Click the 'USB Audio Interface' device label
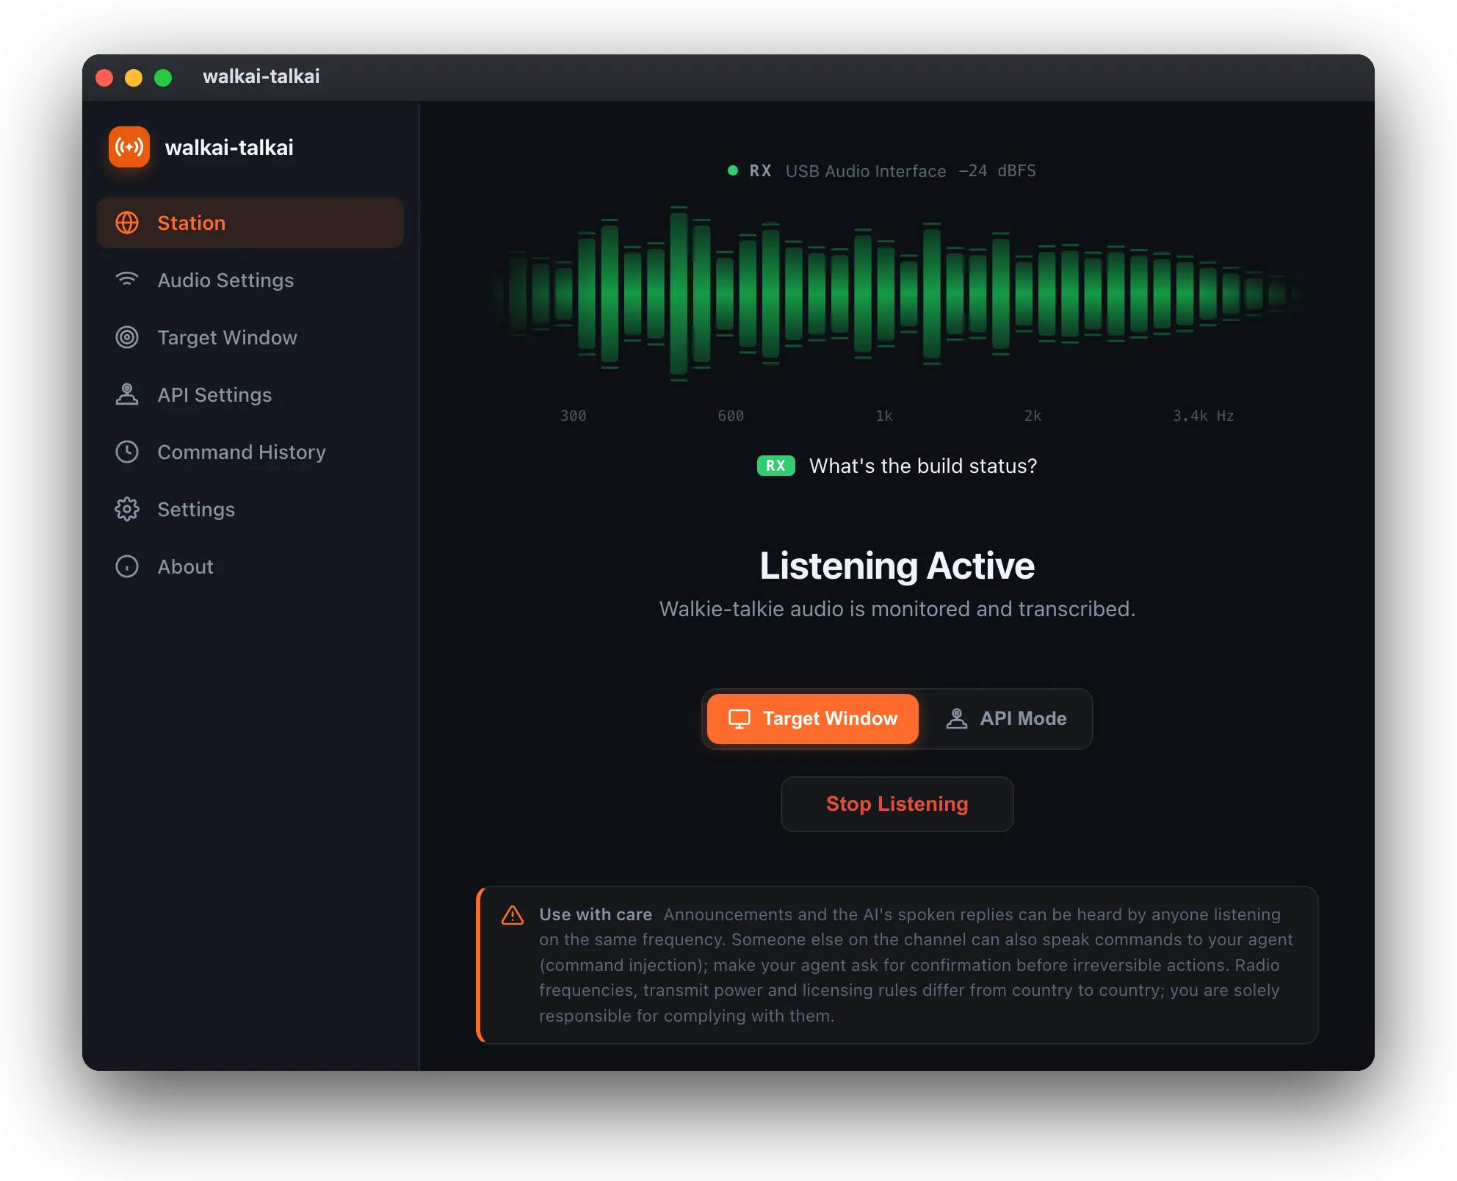 [866, 171]
